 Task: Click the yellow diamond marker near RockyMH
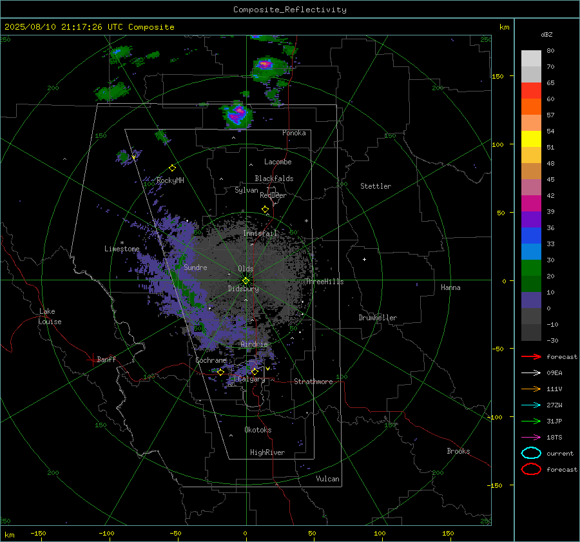[172, 168]
